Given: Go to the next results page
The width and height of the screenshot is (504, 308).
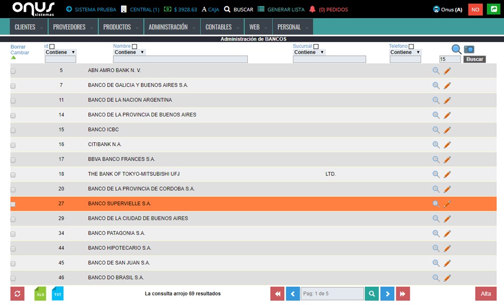Looking at the screenshot, I should (x=388, y=294).
